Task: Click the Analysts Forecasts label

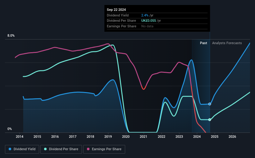Action: click(227, 43)
